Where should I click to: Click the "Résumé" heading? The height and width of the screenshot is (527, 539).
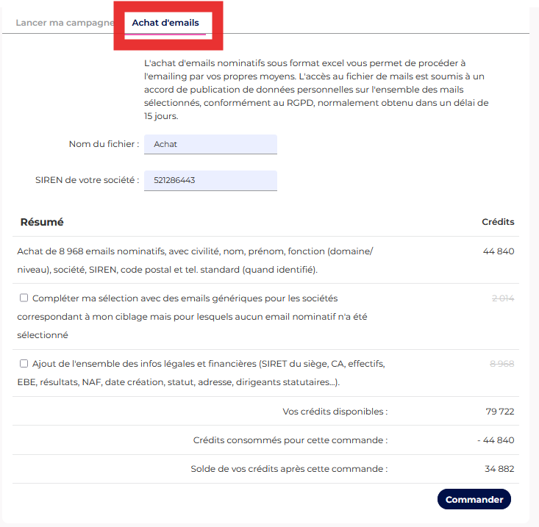pos(42,222)
